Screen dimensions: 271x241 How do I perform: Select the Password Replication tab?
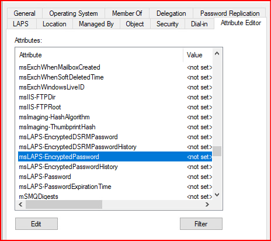pos(230,13)
